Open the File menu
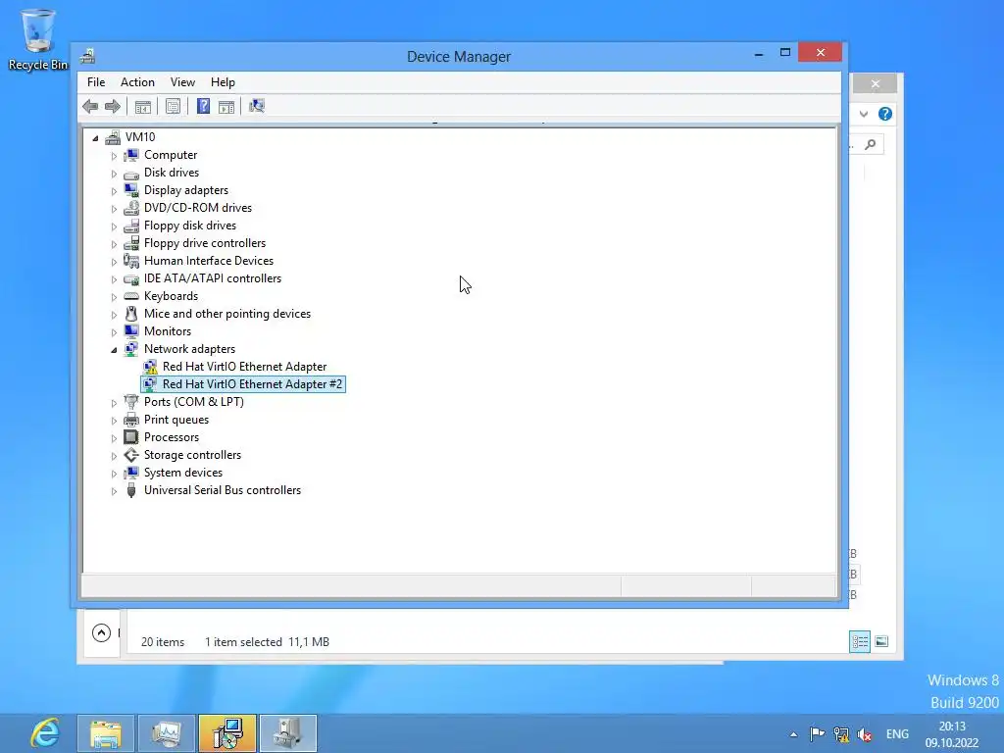 (96, 82)
